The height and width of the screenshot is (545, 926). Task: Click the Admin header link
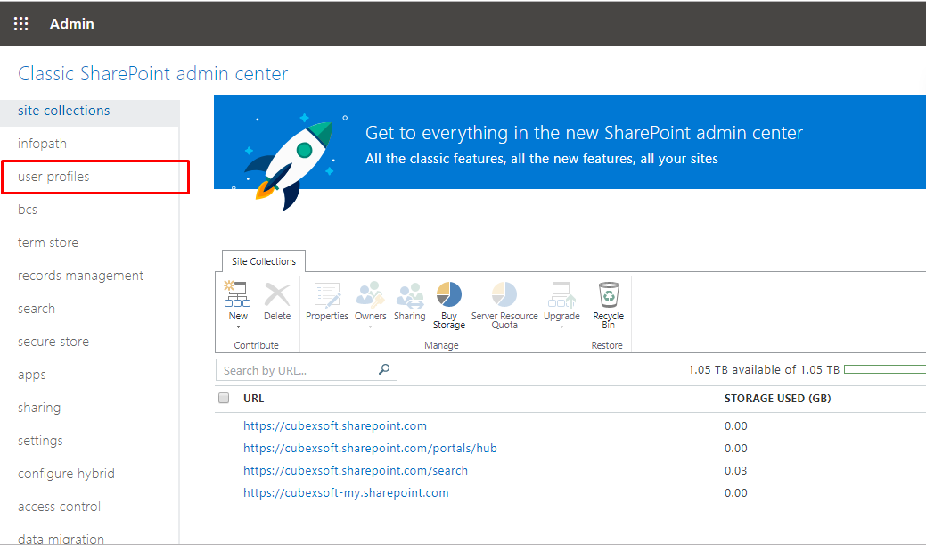(x=72, y=24)
